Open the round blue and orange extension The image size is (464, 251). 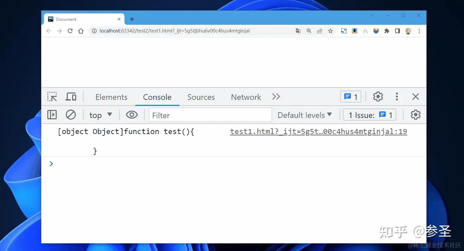(376, 31)
